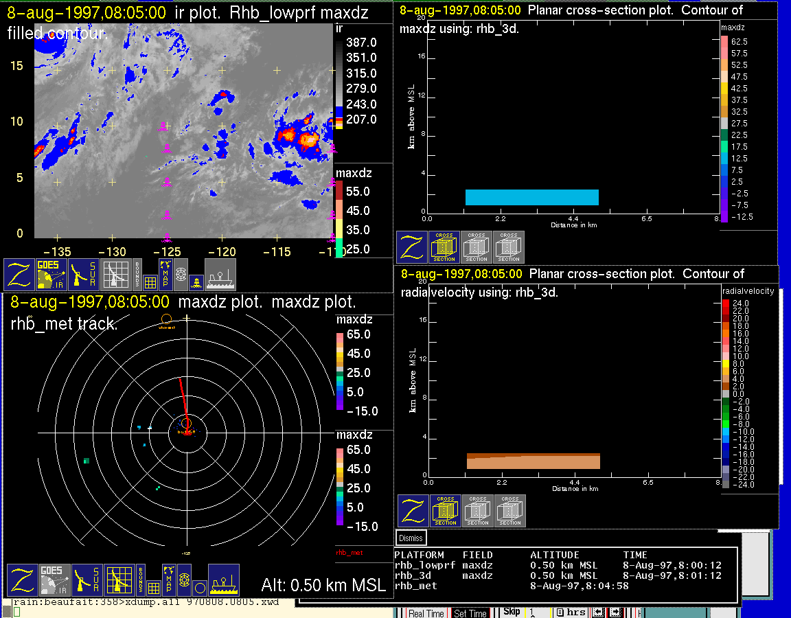Viewport: 791px width, 618px height.
Task: Click the buoy icon in the top-left plot toolbar
Action: 196,282
